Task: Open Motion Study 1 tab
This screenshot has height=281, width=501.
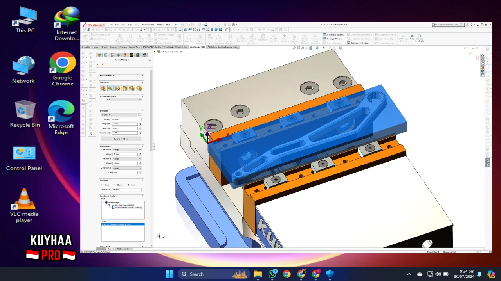Action: (x=124, y=249)
